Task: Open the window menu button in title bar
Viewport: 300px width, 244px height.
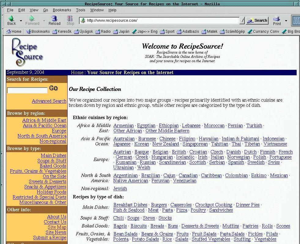Action: 4,4
